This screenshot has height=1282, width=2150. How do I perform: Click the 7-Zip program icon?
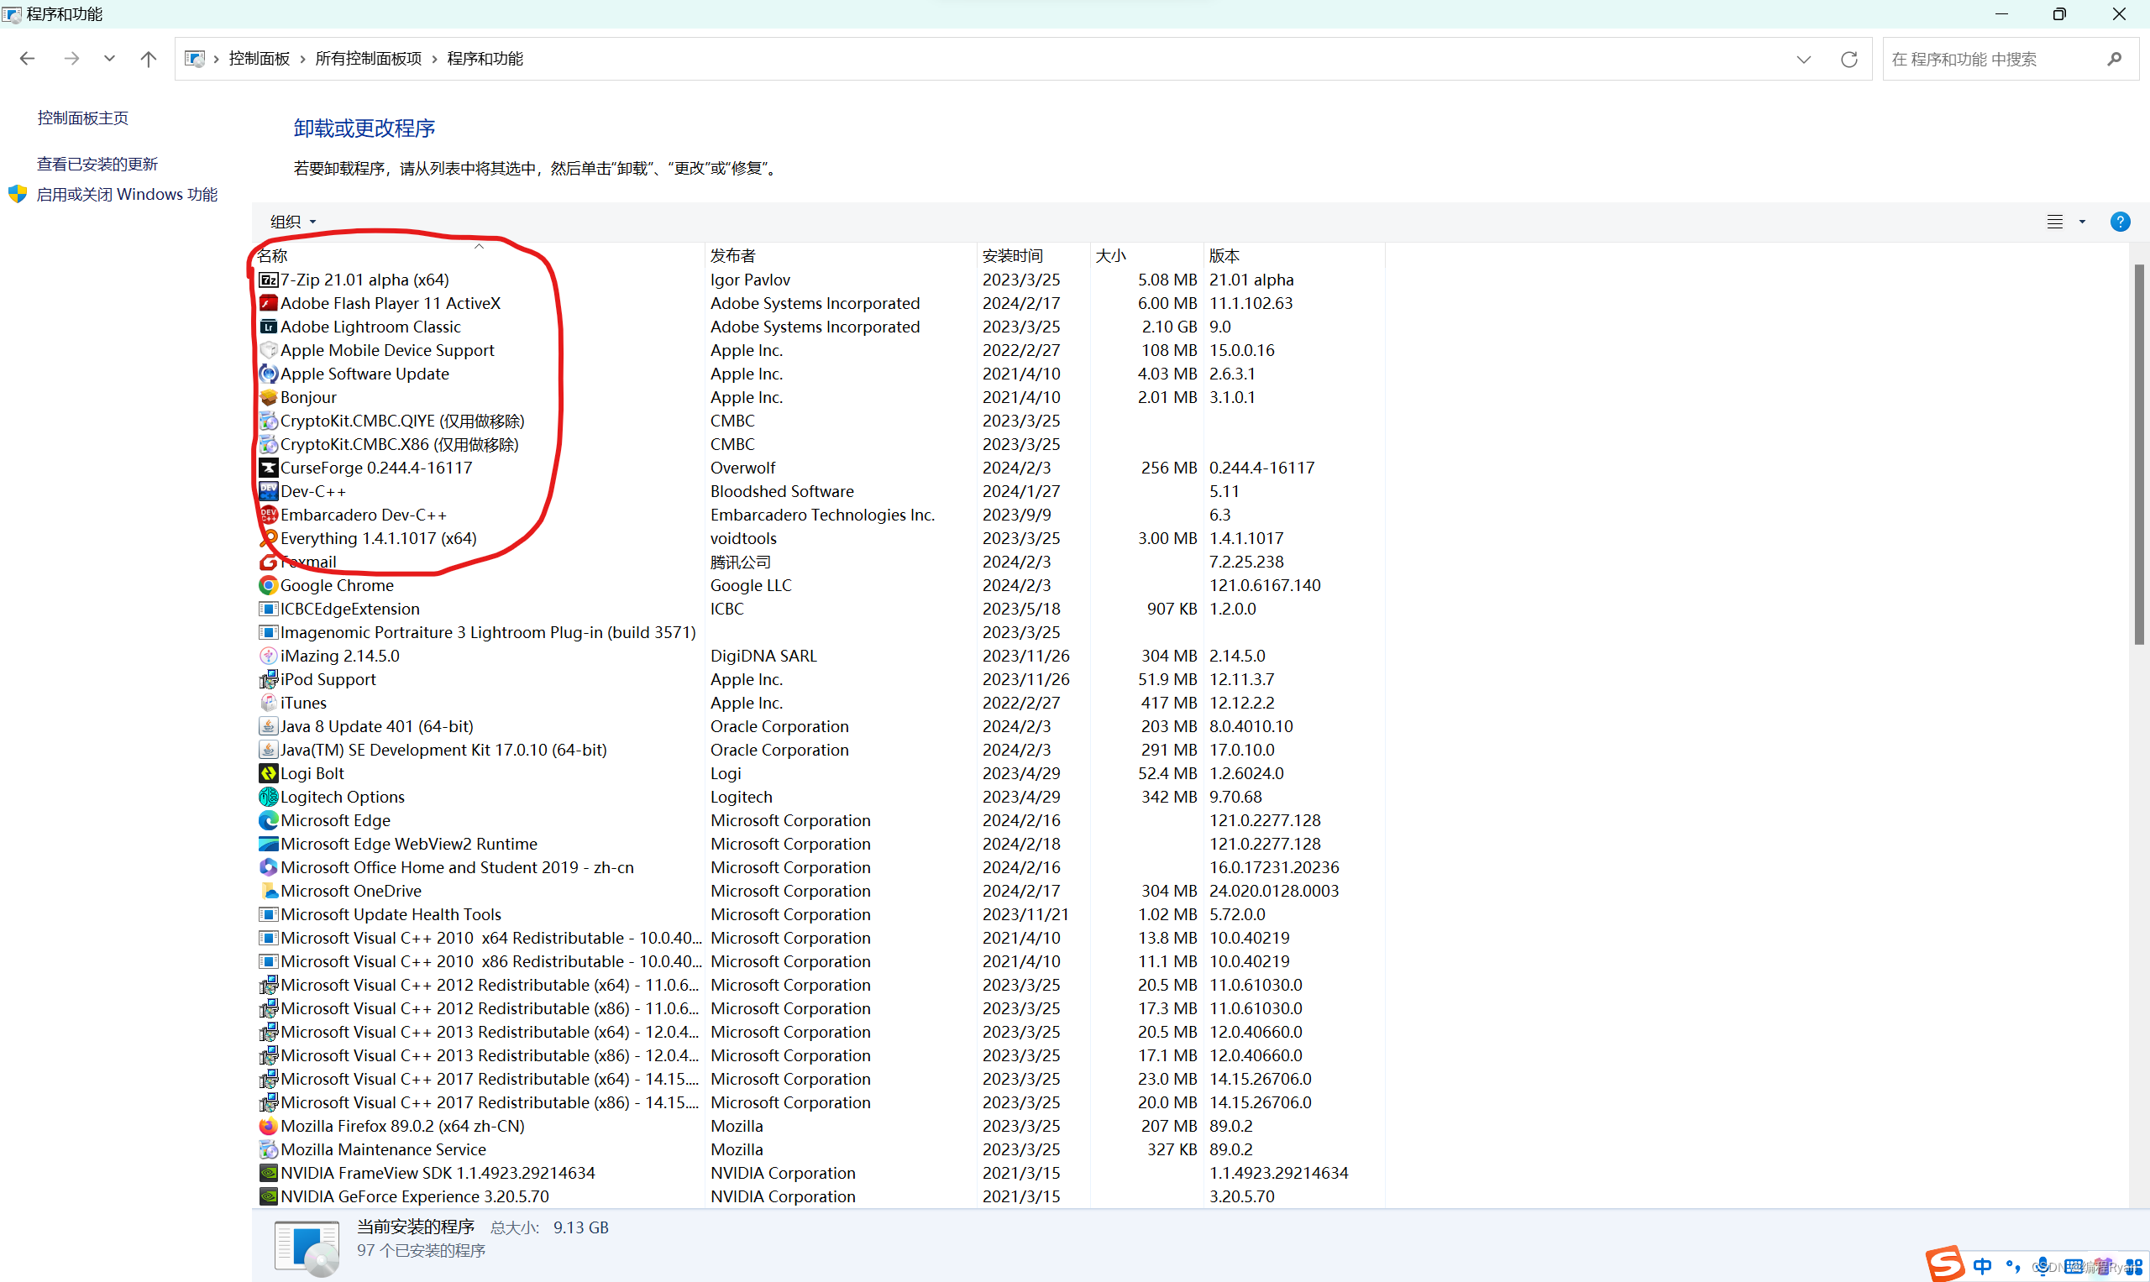(x=269, y=280)
